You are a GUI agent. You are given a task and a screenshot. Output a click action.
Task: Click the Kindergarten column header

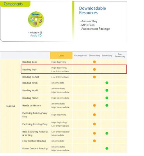(x=80, y=55)
